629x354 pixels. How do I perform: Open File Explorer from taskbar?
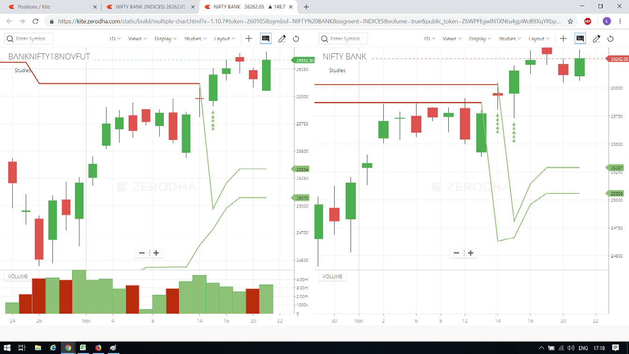tap(38, 348)
